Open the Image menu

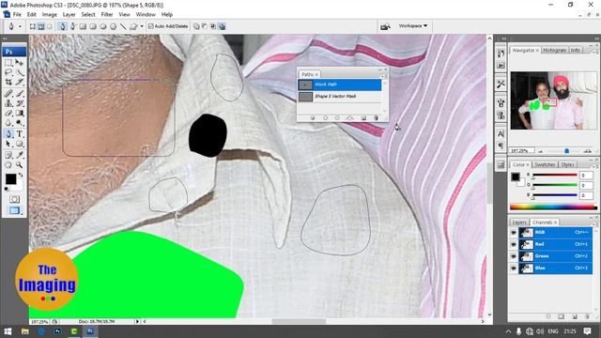[49, 15]
